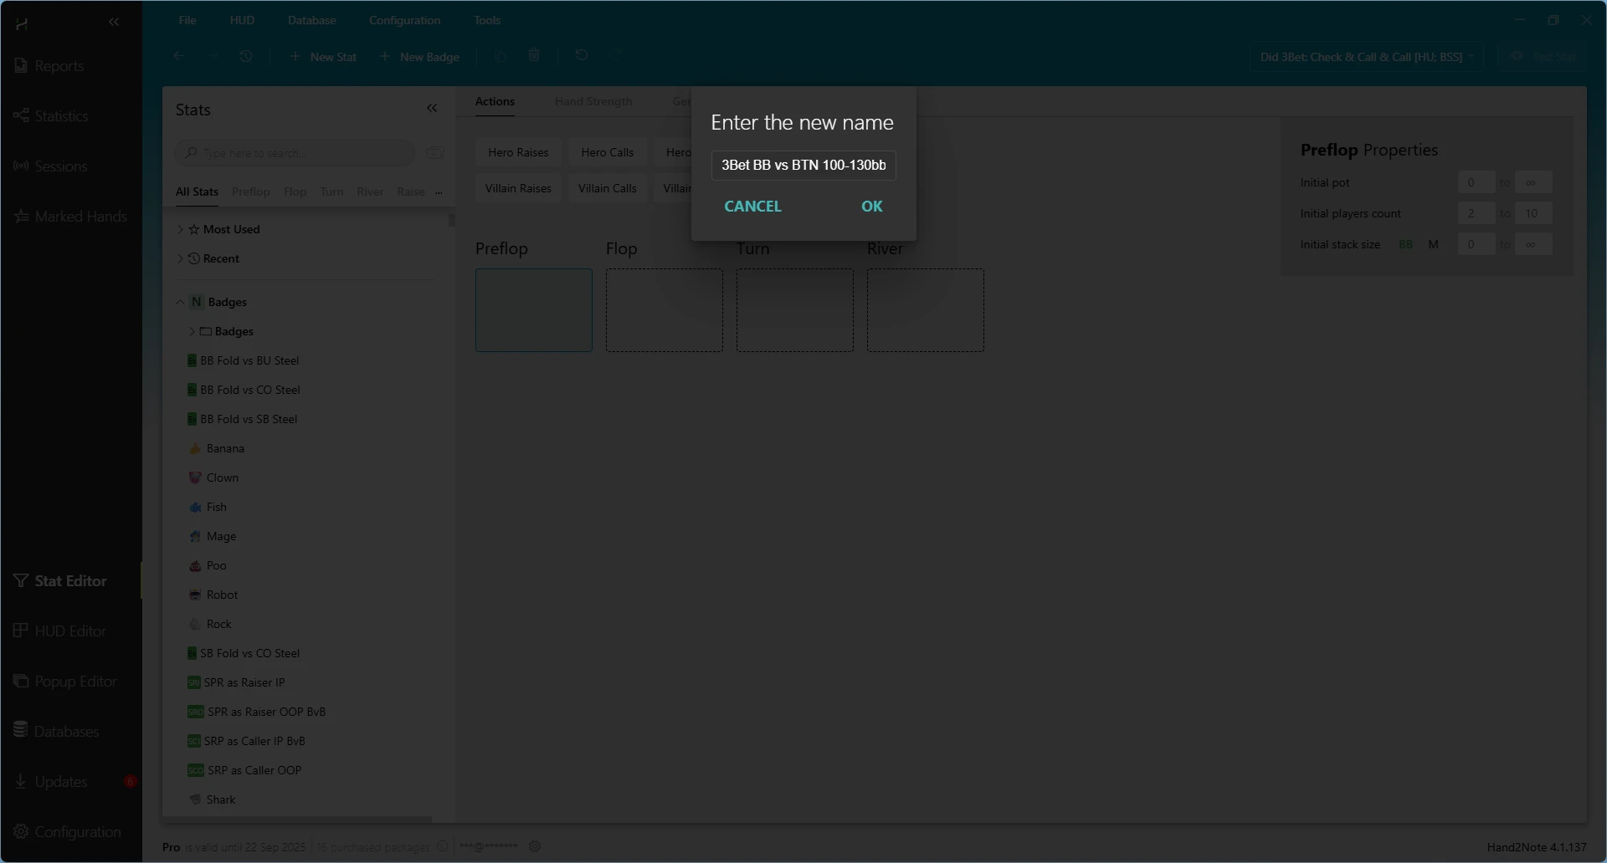Open the HUD Editor from sidebar
Viewport: 1607px width, 863px height.
pos(70,631)
